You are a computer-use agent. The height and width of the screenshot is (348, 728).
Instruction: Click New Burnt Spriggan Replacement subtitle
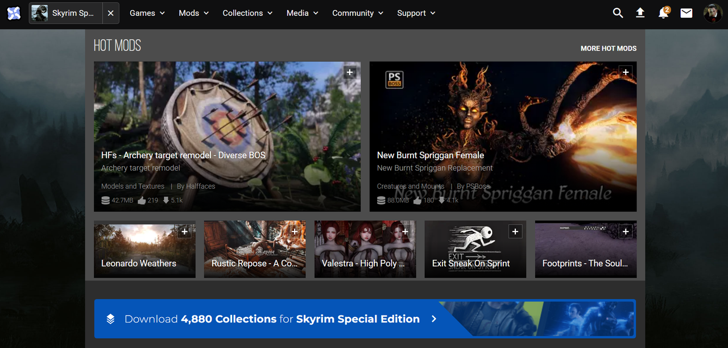click(x=435, y=168)
